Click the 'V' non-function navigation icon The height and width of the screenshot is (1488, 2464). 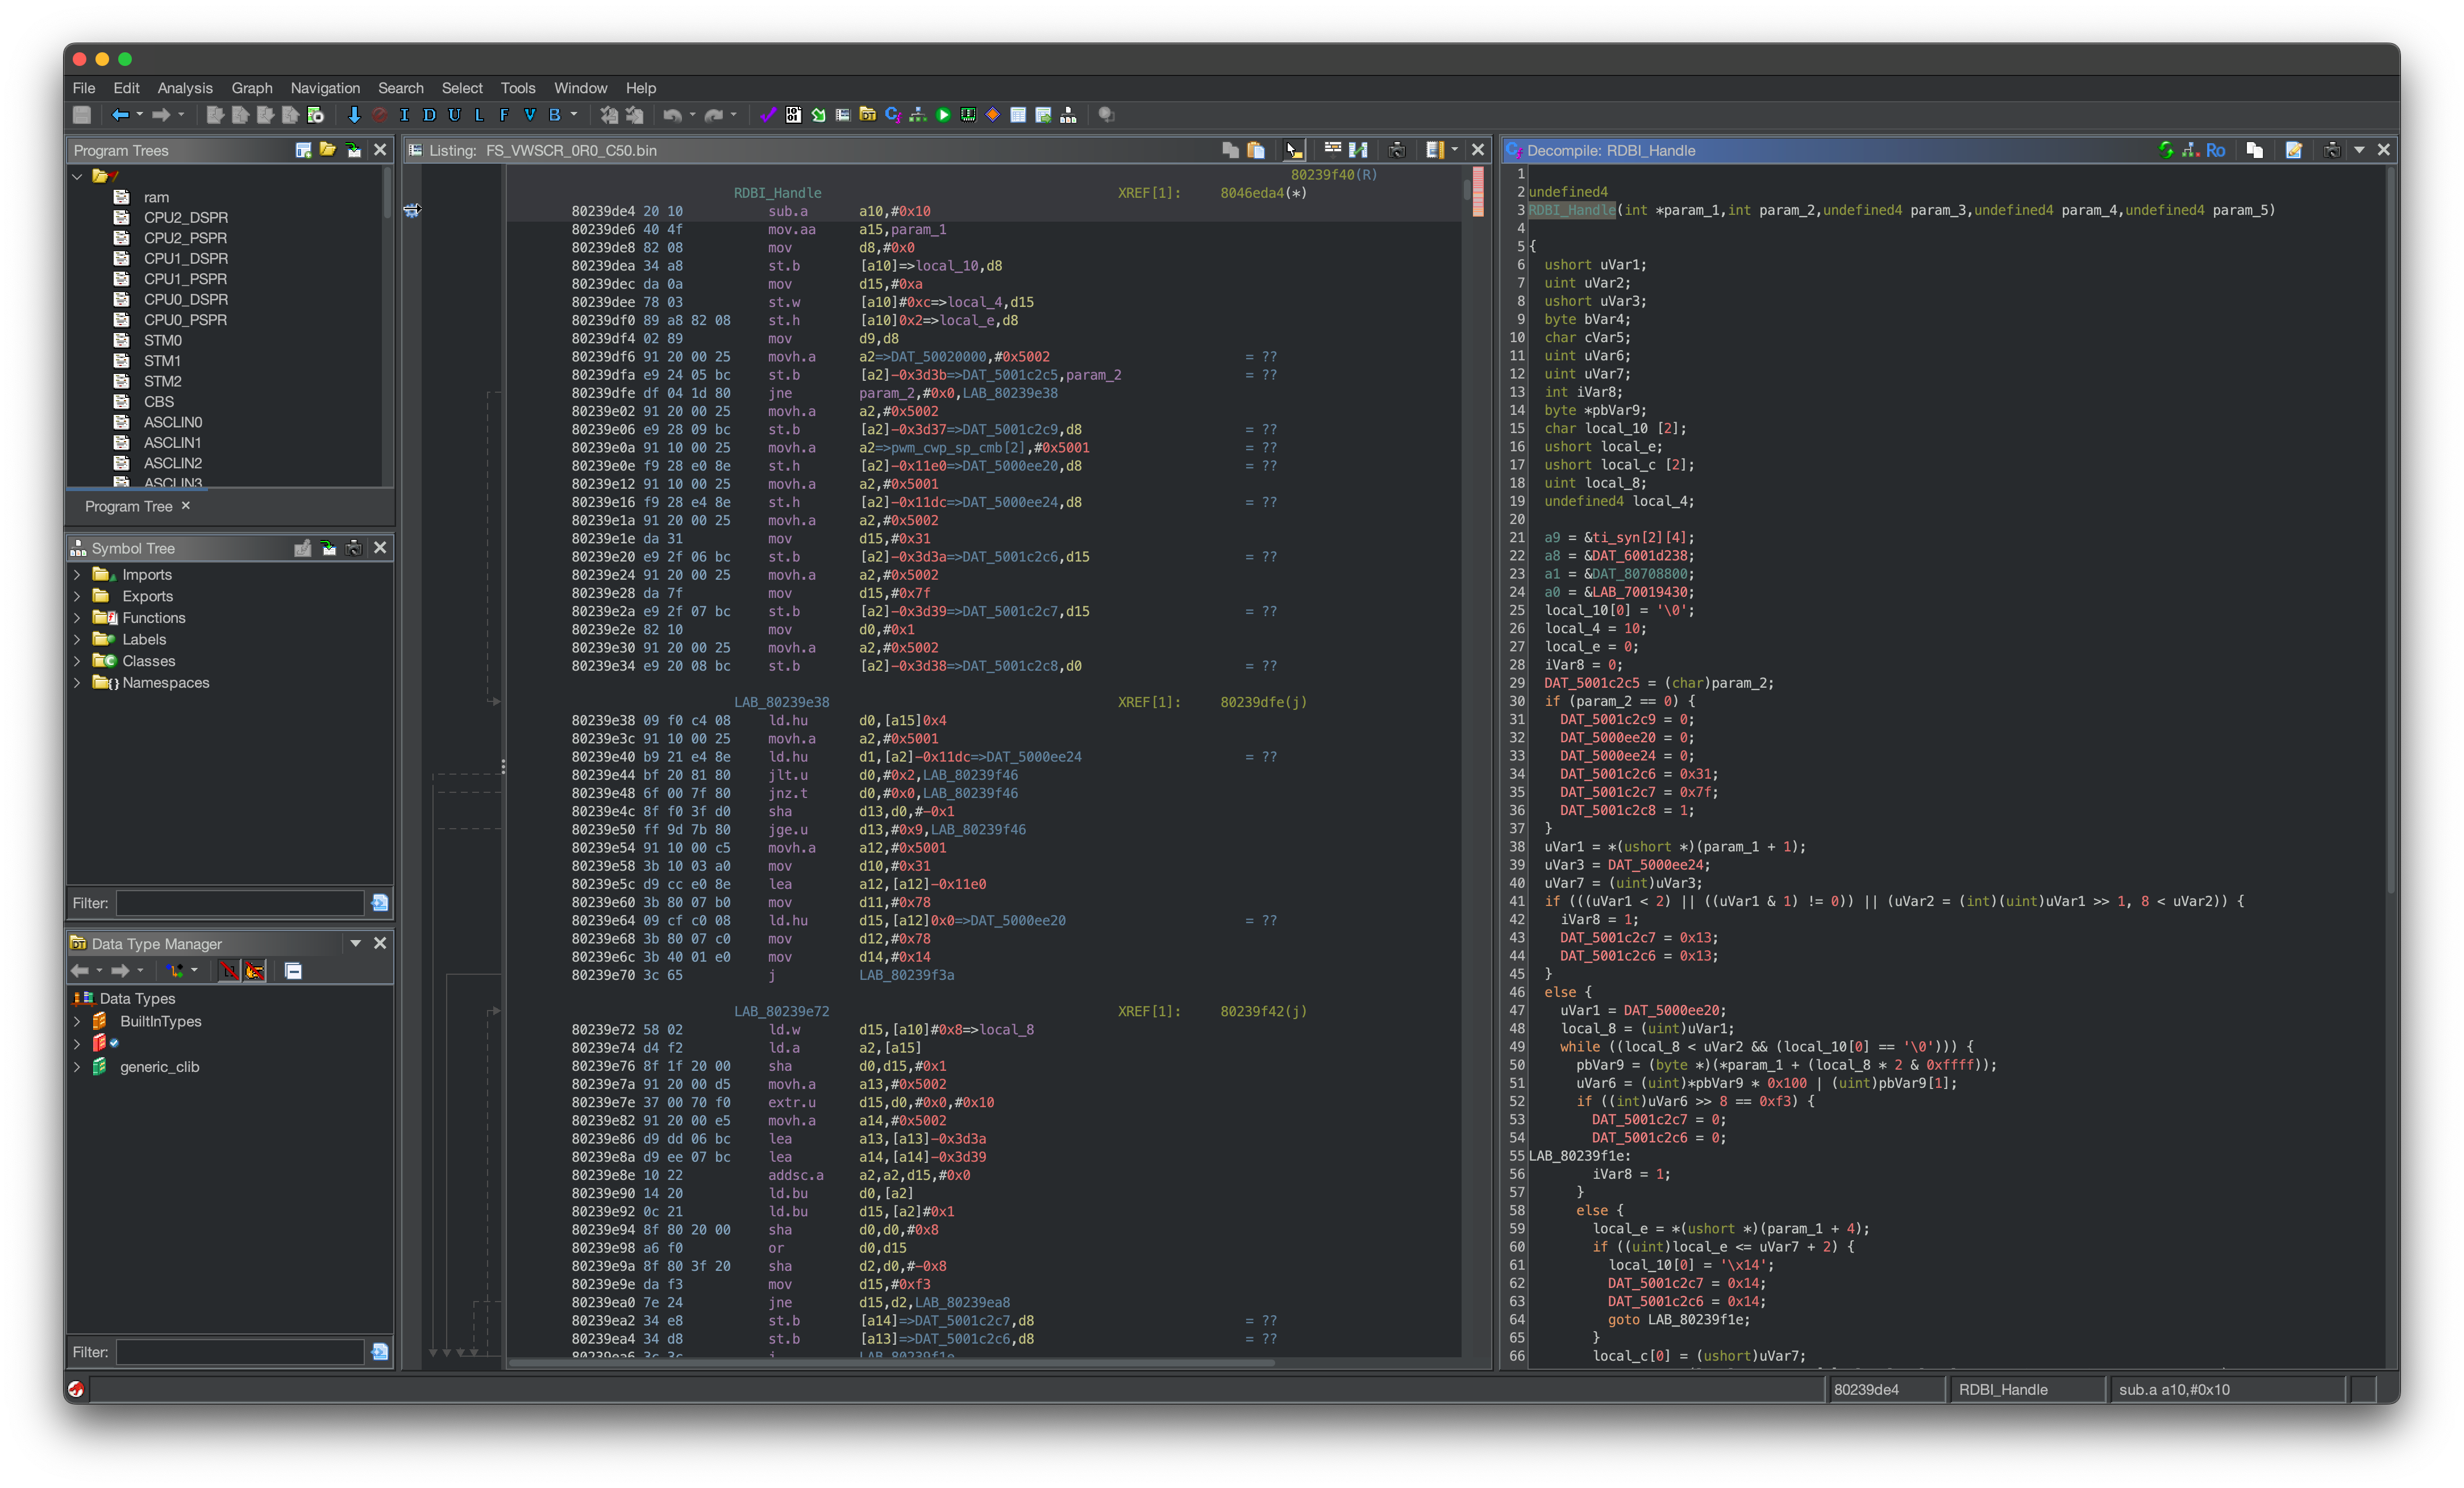click(x=529, y=115)
